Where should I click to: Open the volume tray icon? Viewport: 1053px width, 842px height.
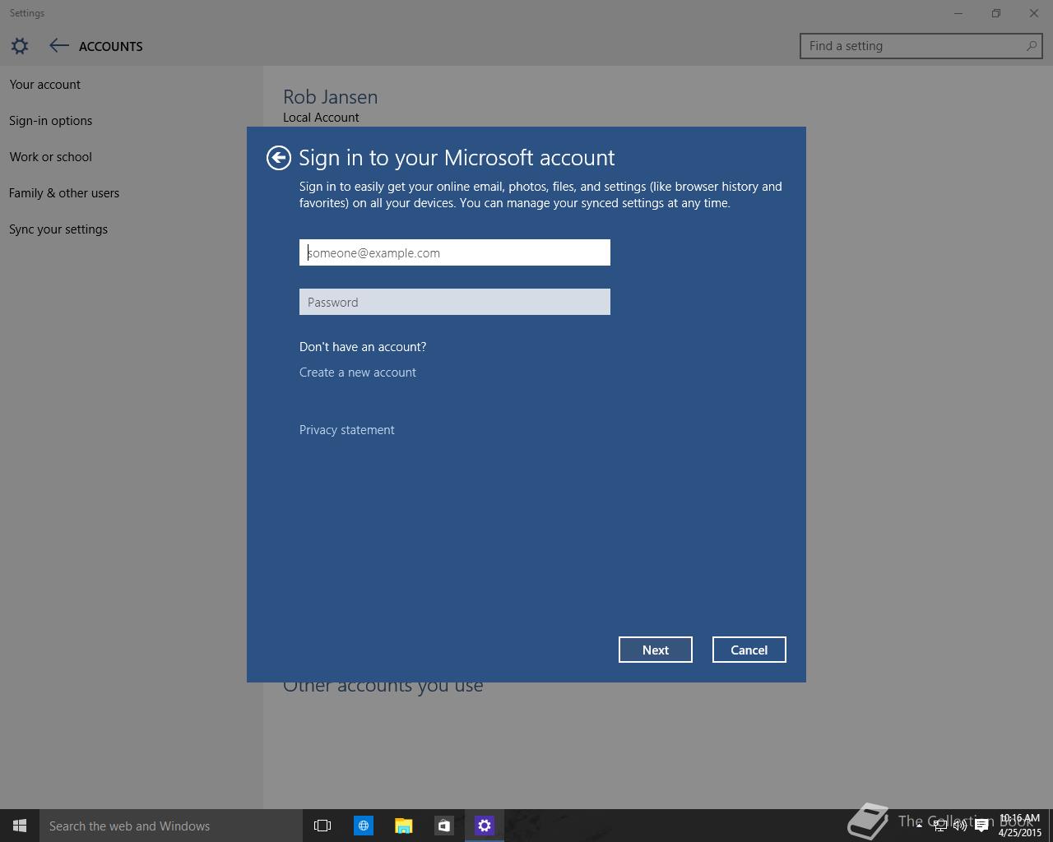(960, 826)
